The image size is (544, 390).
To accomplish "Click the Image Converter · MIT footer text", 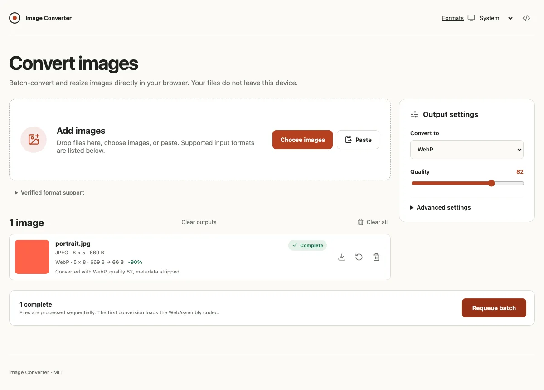I will 36,372.
